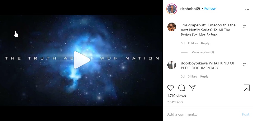Like the post with heart icon
The width and height of the screenshot is (253, 121).
(x=171, y=88)
